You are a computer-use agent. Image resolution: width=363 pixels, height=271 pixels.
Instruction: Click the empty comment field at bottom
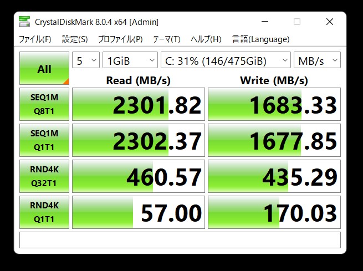[180, 240]
